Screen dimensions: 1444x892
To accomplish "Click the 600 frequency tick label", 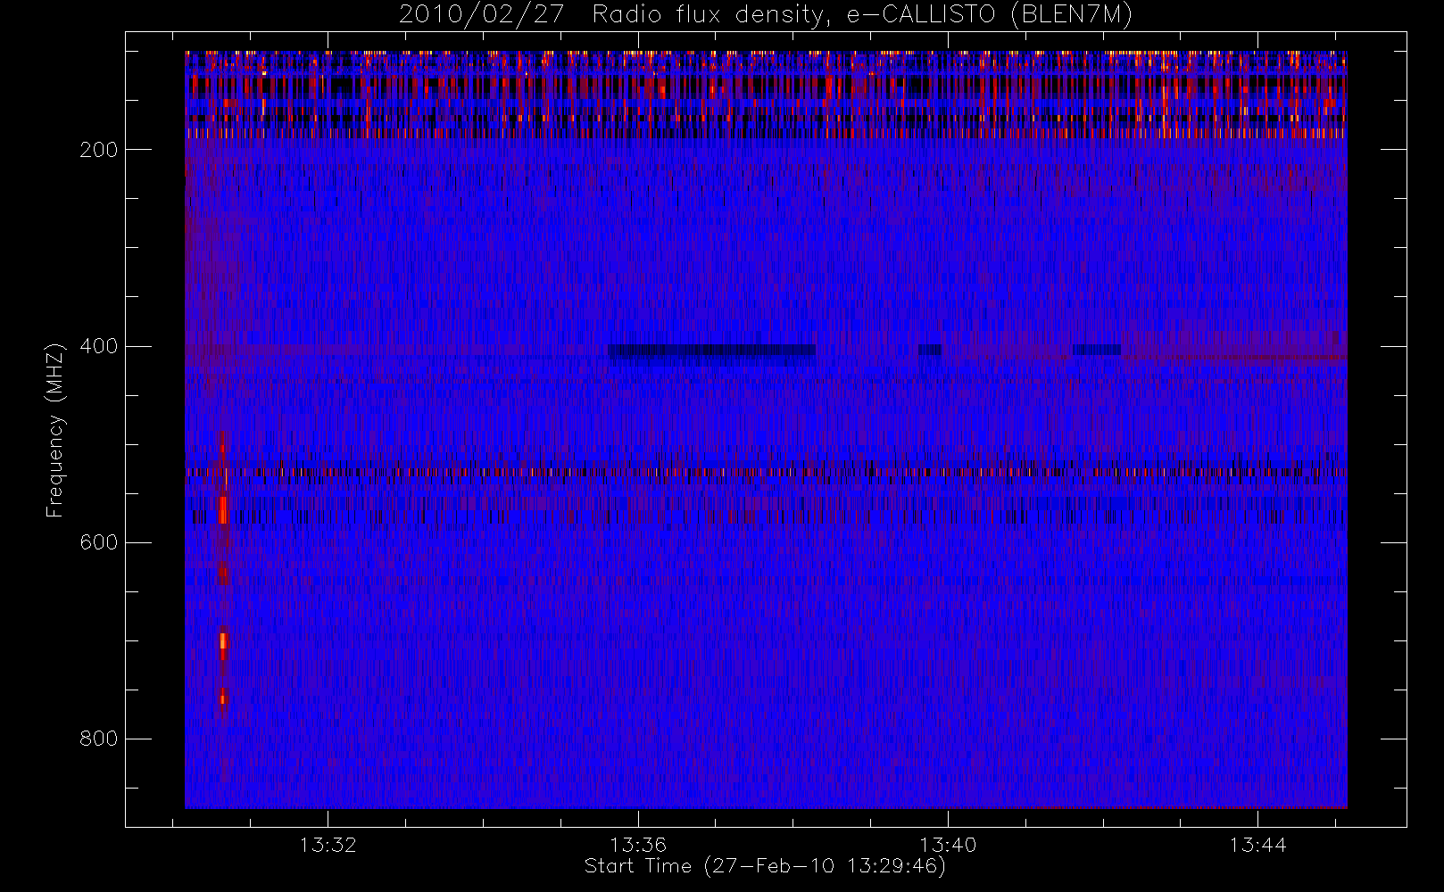I will pyautogui.click(x=99, y=542).
